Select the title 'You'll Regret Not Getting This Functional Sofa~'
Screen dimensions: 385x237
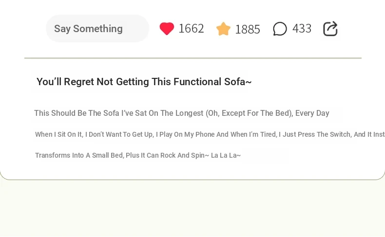pos(144,82)
